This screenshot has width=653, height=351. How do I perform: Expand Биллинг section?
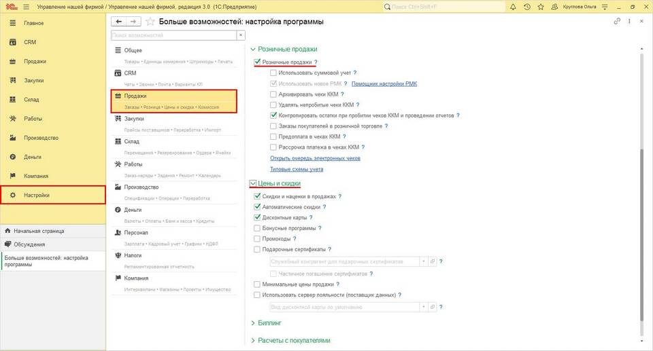(253, 322)
